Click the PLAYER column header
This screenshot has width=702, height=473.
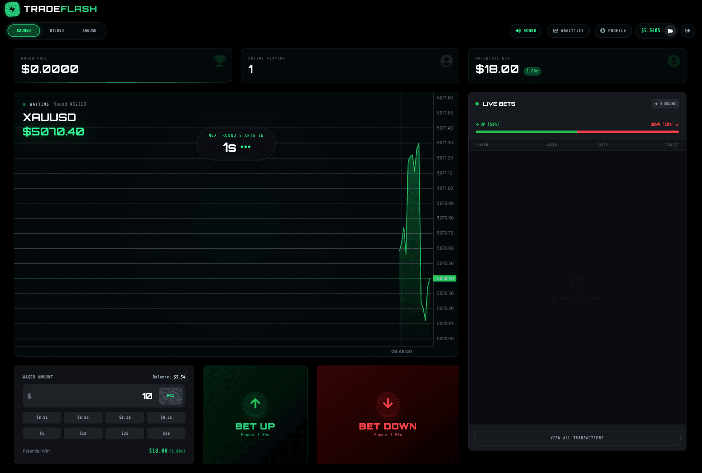[482, 145]
